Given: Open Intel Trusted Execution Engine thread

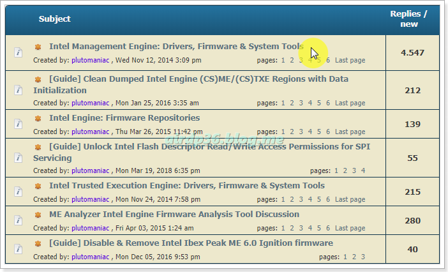Looking at the screenshot, I should [x=187, y=185].
